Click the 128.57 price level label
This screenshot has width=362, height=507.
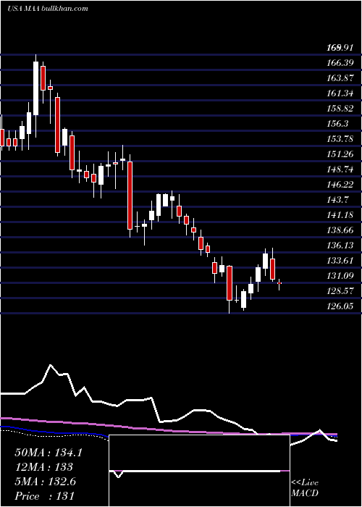pyautogui.click(x=340, y=290)
